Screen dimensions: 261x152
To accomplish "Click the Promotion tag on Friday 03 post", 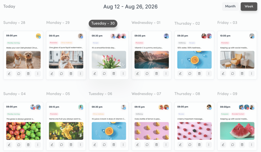I will tap(225, 43).
